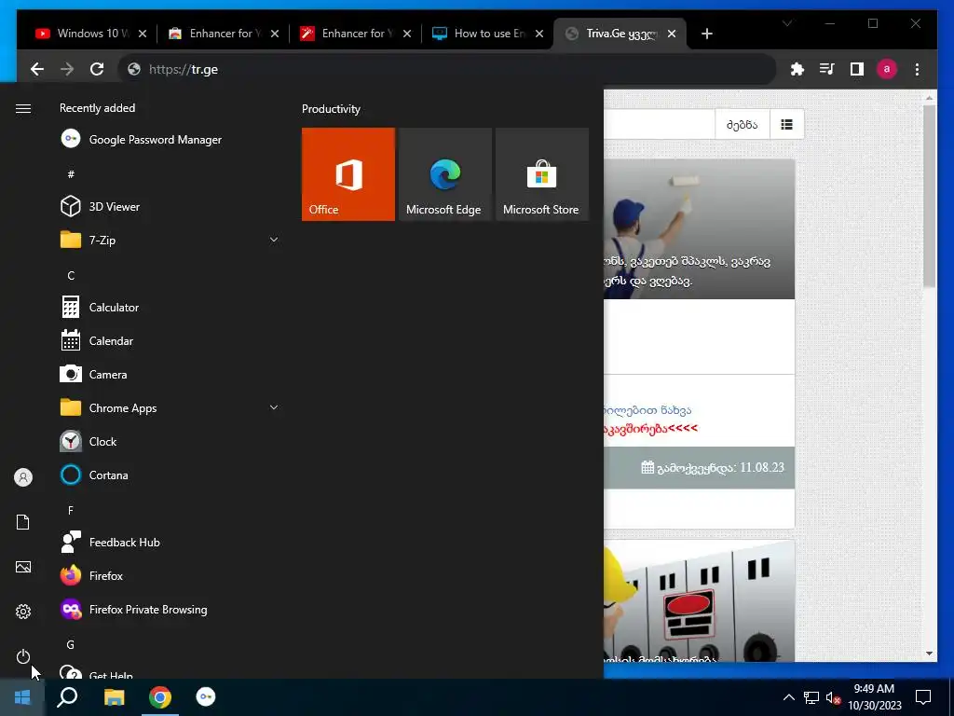Screen dimensions: 954x716
Task: Switch to the Windows 10 YouTube tab
Action: coord(91,34)
